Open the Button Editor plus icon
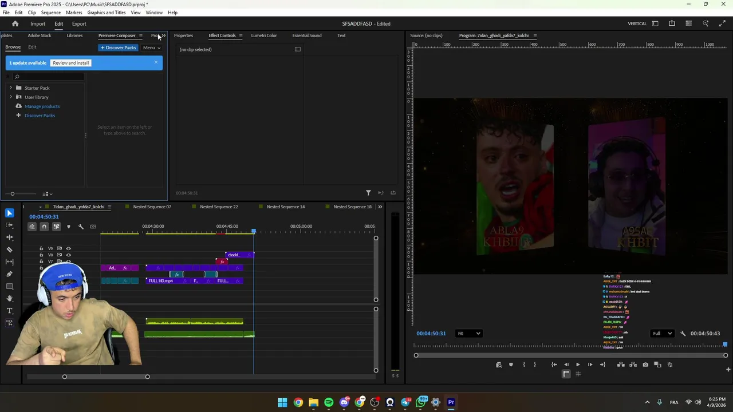Viewport: 733px width, 412px height. pos(728,370)
